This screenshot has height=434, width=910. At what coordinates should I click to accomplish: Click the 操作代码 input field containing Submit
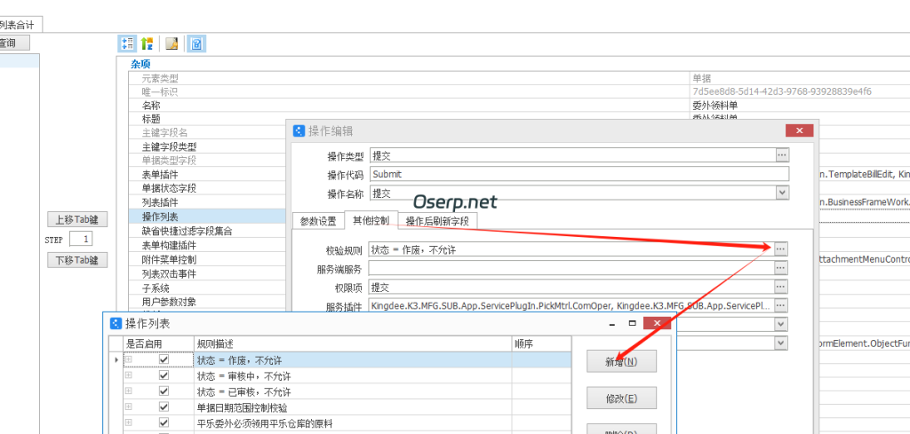pyautogui.click(x=571, y=174)
